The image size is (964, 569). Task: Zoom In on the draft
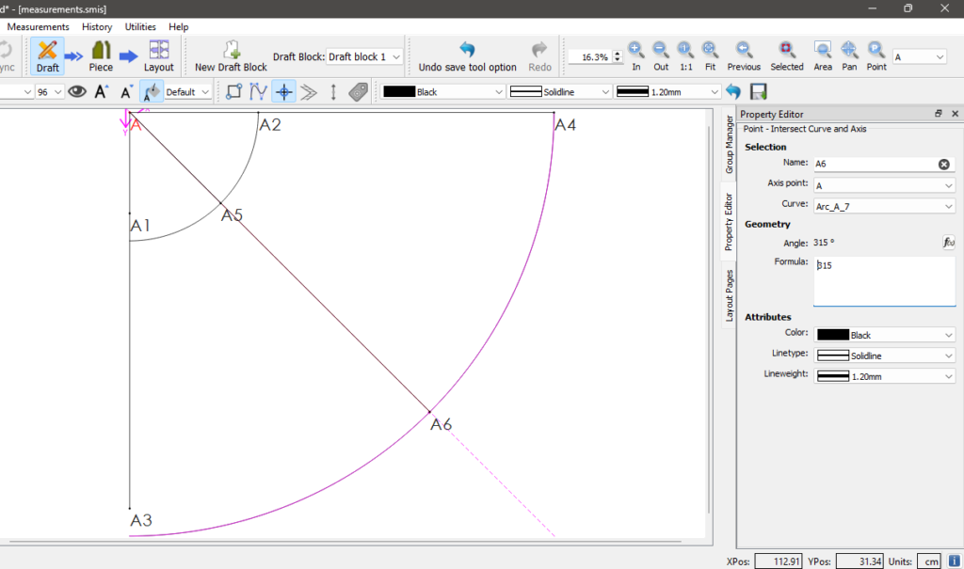click(636, 55)
